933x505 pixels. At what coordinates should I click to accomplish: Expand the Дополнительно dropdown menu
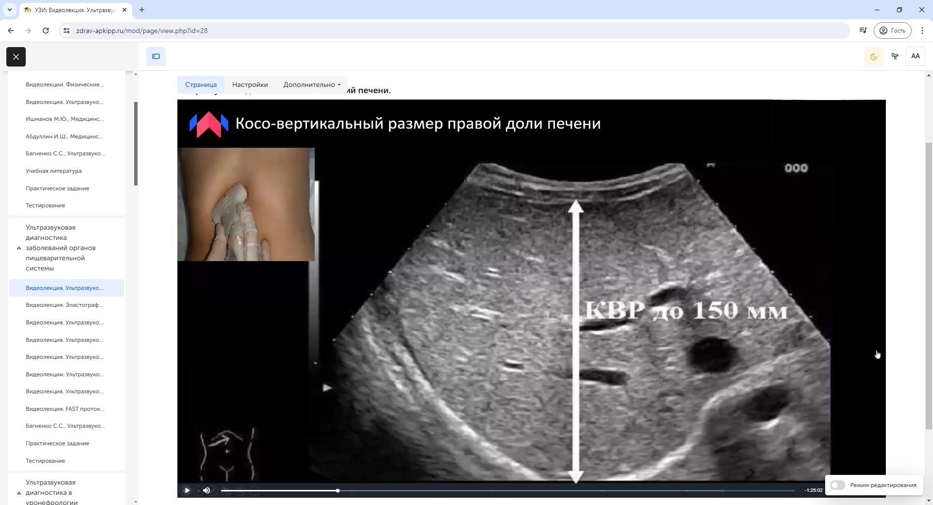click(311, 84)
